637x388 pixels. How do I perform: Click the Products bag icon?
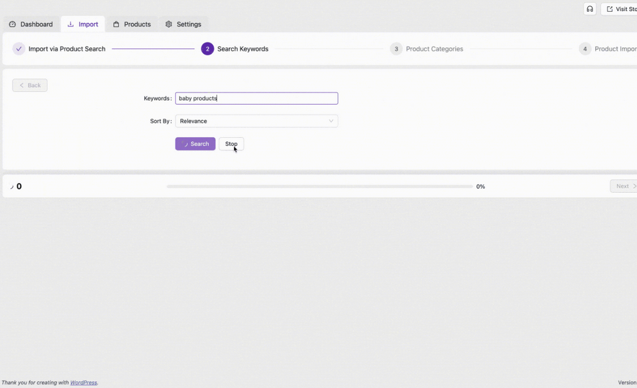[116, 24]
